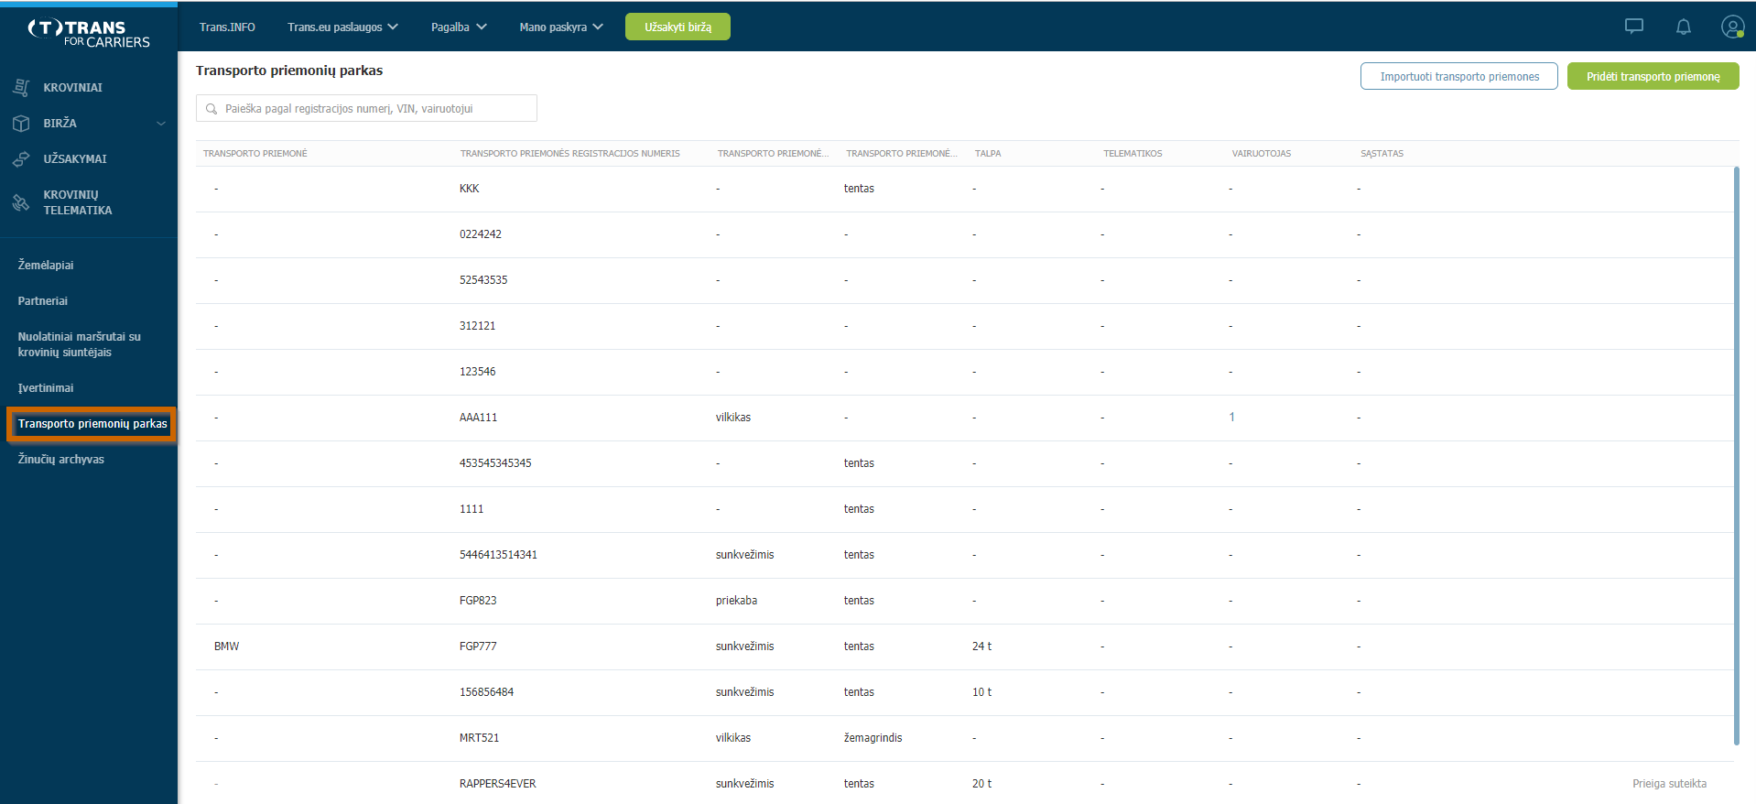
Task: Open Trans.eu paslaugos dropdown
Action: tap(342, 27)
